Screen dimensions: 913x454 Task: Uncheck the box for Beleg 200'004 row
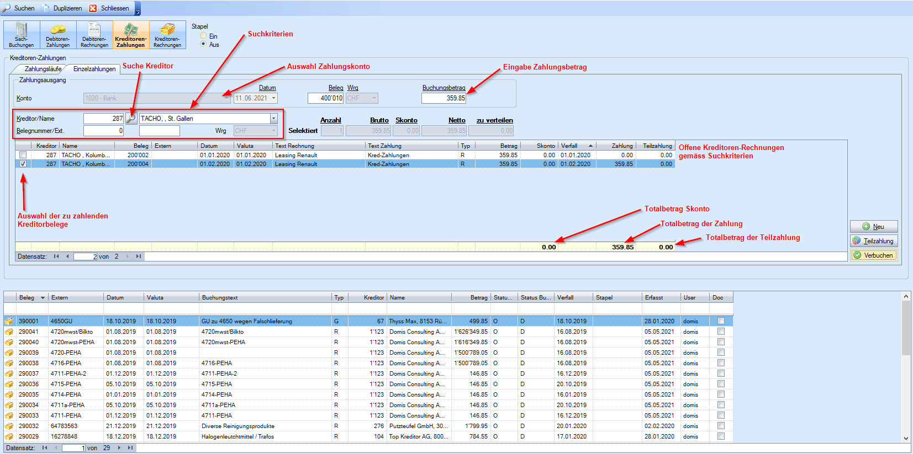(23, 164)
